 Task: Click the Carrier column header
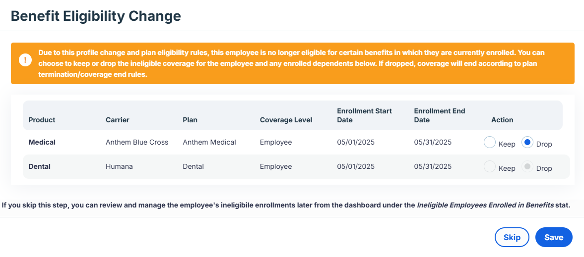pyautogui.click(x=117, y=120)
